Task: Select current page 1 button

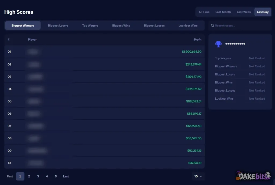Action: coord(20,176)
